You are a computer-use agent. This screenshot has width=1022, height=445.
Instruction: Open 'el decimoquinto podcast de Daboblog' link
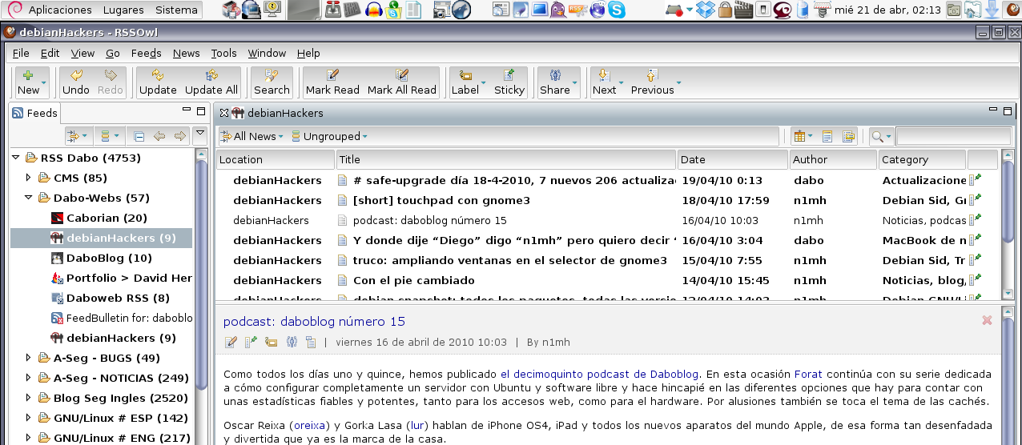(x=600, y=374)
